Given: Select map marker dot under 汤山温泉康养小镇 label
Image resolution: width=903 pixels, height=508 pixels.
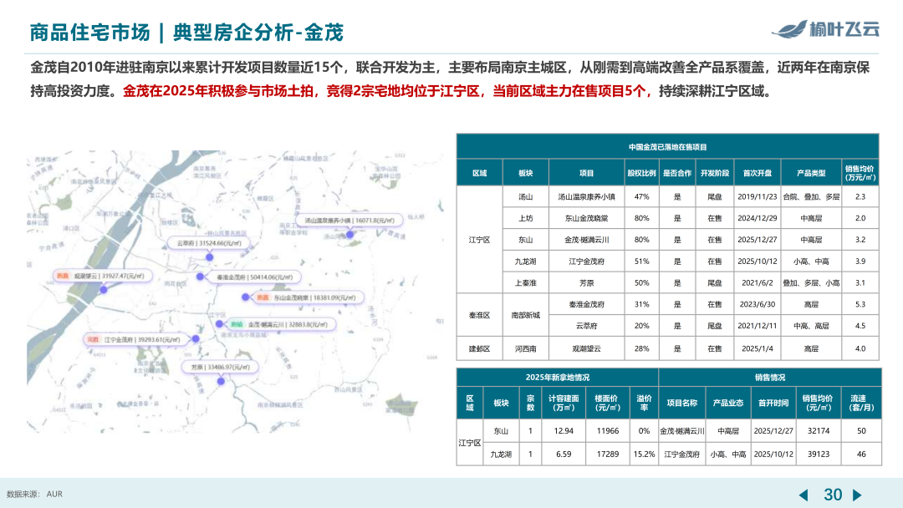Looking at the screenshot, I should pyautogui.click(x=349, y=234).
